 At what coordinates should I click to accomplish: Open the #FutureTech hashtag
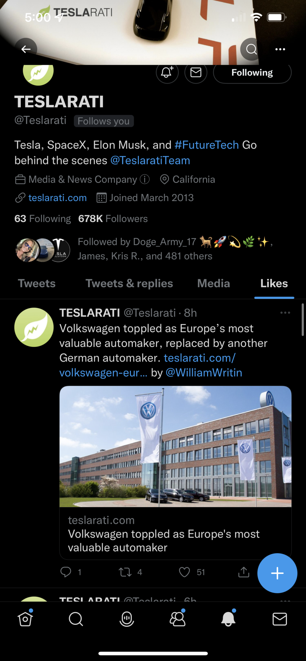pos(206,145)
